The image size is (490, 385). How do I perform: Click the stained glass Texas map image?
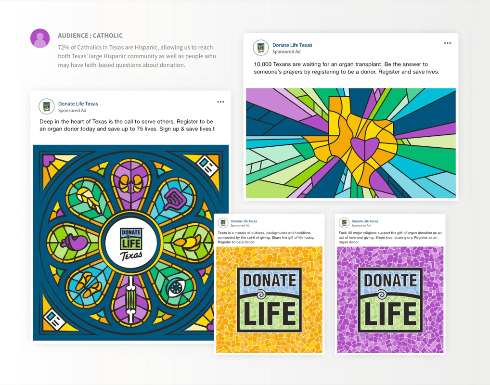tap(350, 143)
